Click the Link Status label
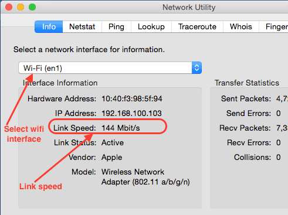288x215 pixels. [75, 142]
